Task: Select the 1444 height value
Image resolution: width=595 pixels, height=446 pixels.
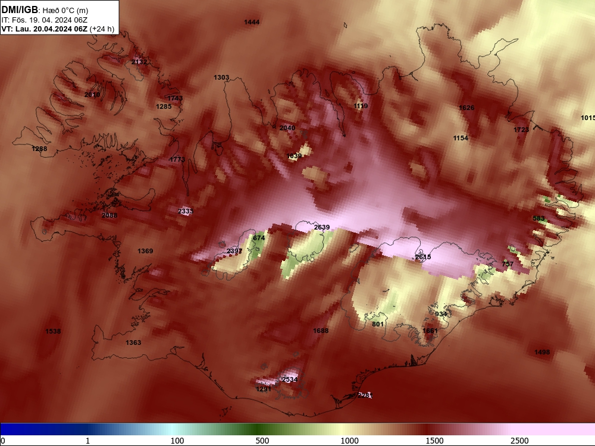Action: tap(252, 22)
